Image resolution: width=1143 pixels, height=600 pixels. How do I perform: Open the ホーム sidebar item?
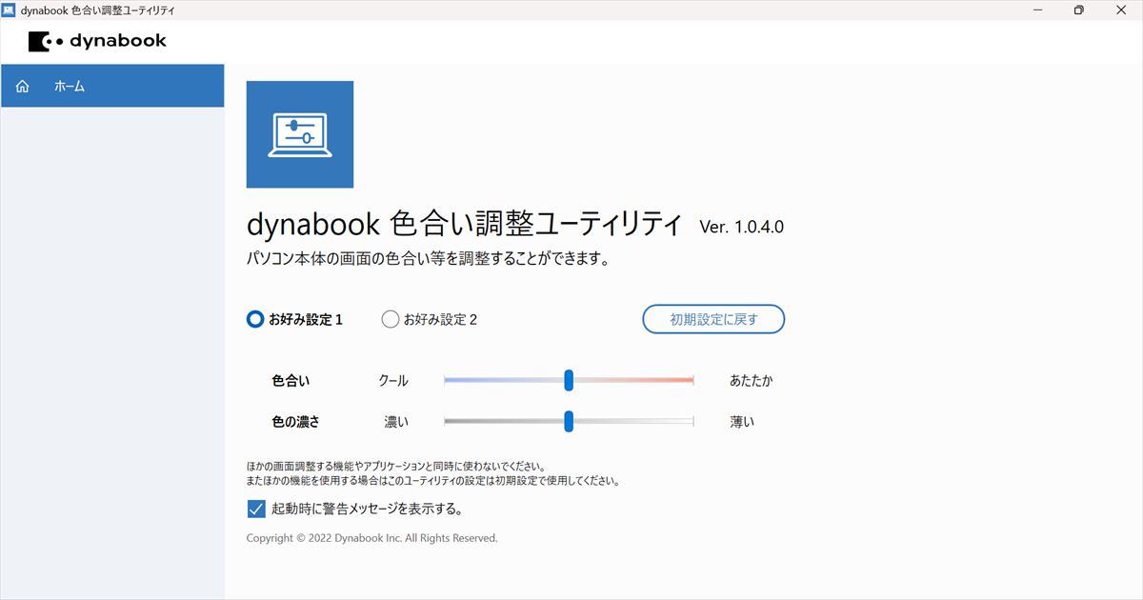(112, 86)
